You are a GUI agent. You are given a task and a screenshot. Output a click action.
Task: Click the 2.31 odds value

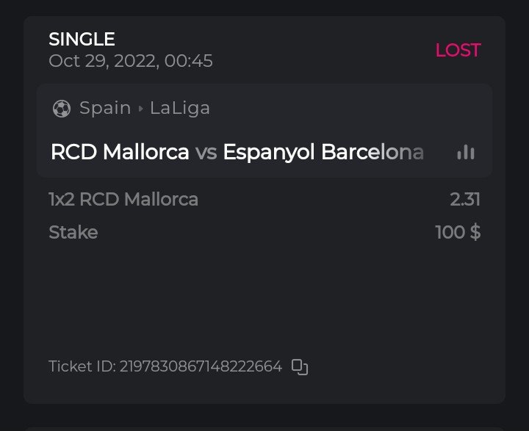click(465, 199)
